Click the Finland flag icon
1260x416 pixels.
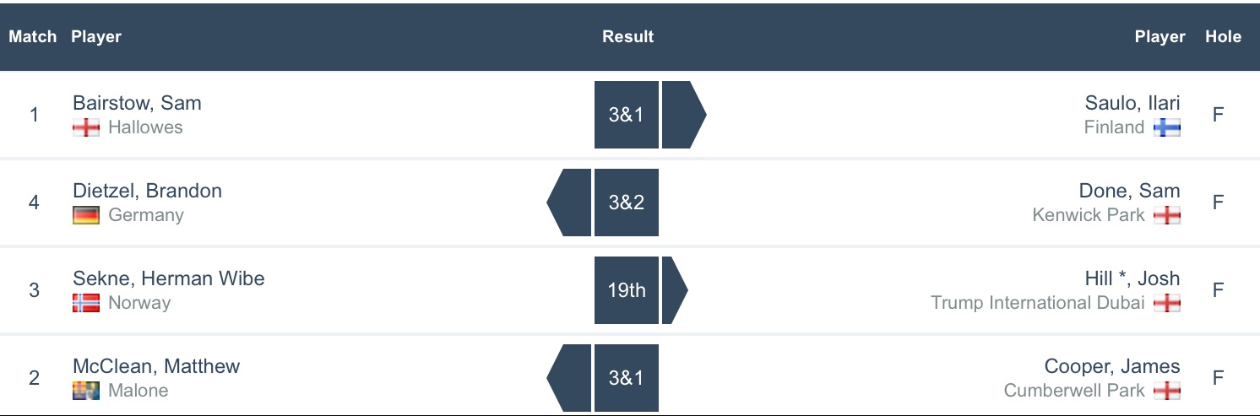pos(1167,127)
